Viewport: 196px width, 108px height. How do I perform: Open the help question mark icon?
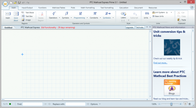click(192, 7)
